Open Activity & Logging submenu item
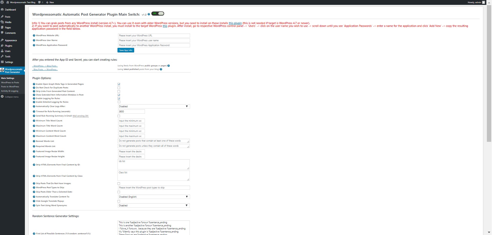492x235 pixels. [10, 91]
